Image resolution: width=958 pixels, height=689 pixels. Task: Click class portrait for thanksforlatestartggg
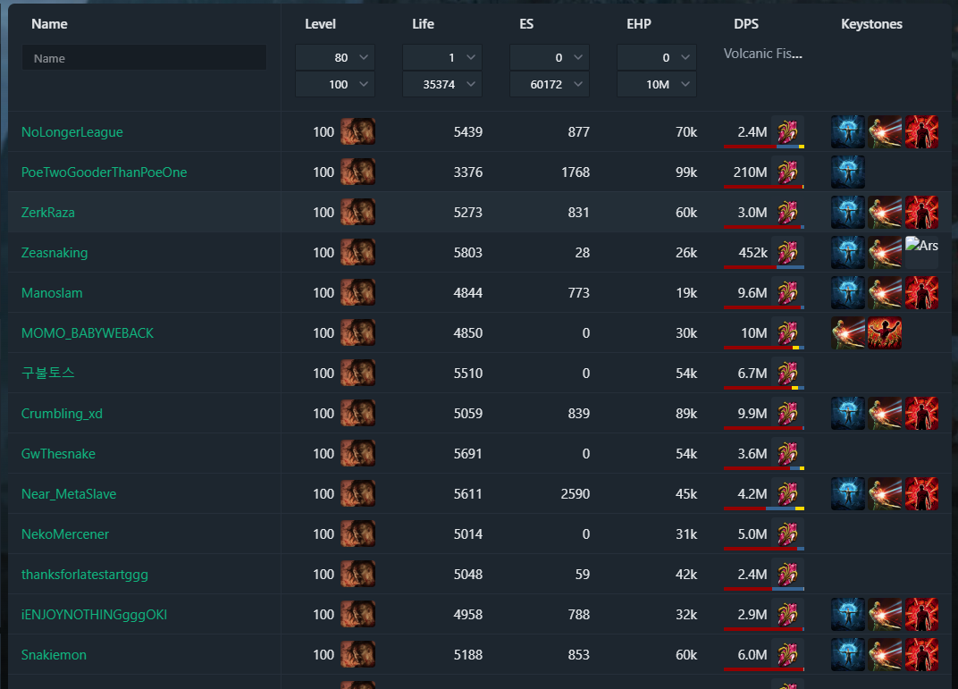click(x=358, y=574)
